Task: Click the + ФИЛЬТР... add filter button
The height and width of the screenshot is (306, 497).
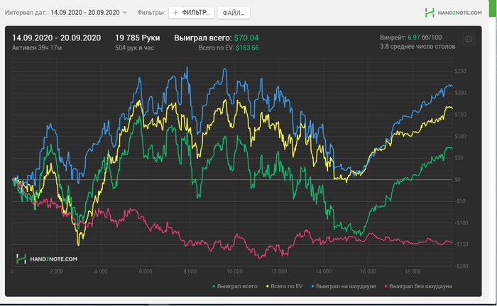Action: [x=192, y=13]
